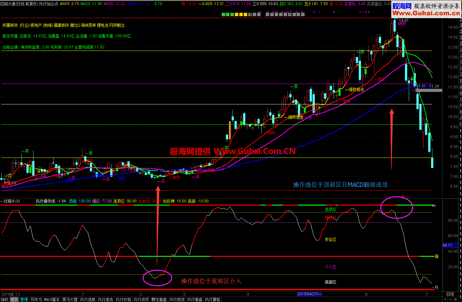Click the 0 reset button at bottom right
This screenshot has height=302, width=462.
pyautogui.click(x=456, y=299)
